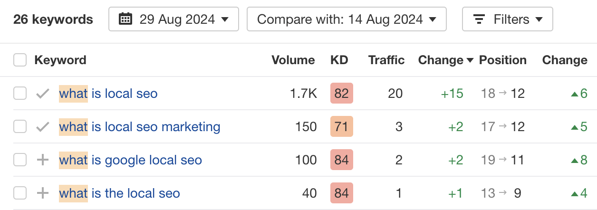Select the 'what is google local seo' row checkbox
This screenshot has height=210, width=597.
20,160
